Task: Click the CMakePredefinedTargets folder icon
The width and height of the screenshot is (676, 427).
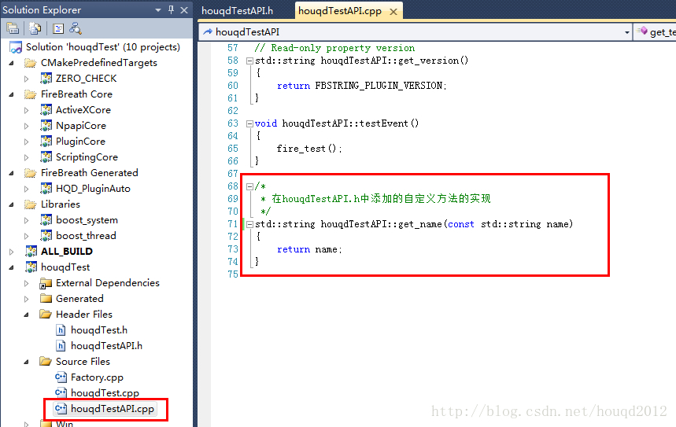Action: coord(30,63)
